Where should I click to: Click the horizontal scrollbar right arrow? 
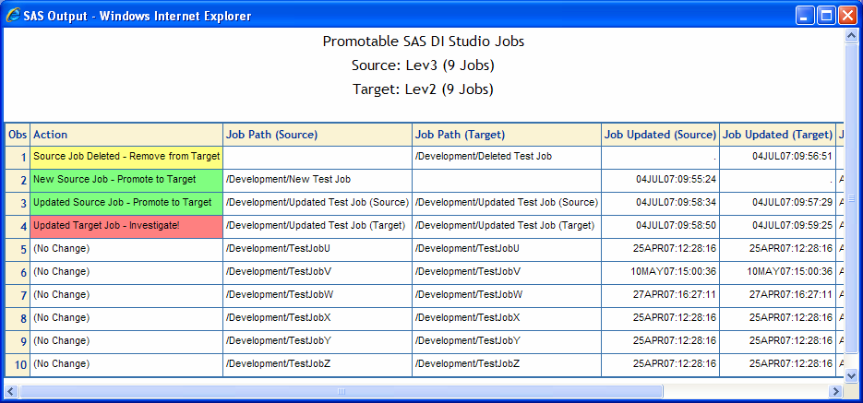click(x=836, y=391)
